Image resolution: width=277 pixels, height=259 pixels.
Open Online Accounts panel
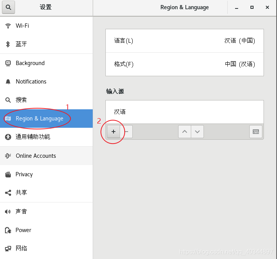46,156
